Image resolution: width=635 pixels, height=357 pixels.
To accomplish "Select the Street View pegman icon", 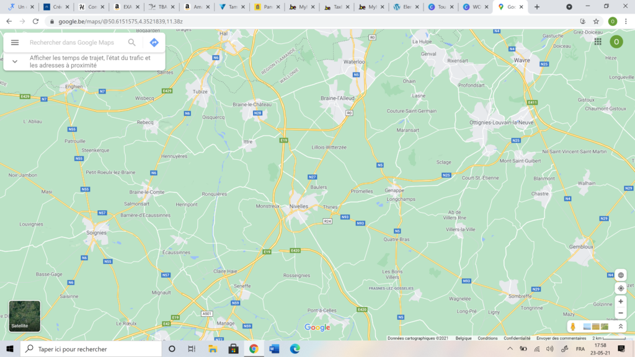I will (573, 327).
